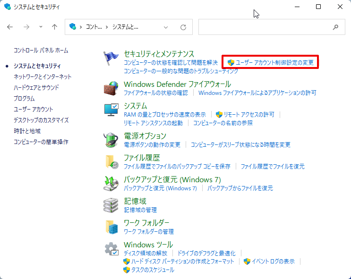Click the chevron after コント... breadcrumb

pyautogui.click(x=107, y=27)
